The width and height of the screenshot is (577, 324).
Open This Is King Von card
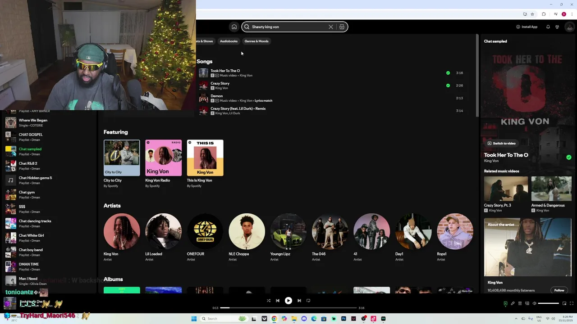(205, 164)
